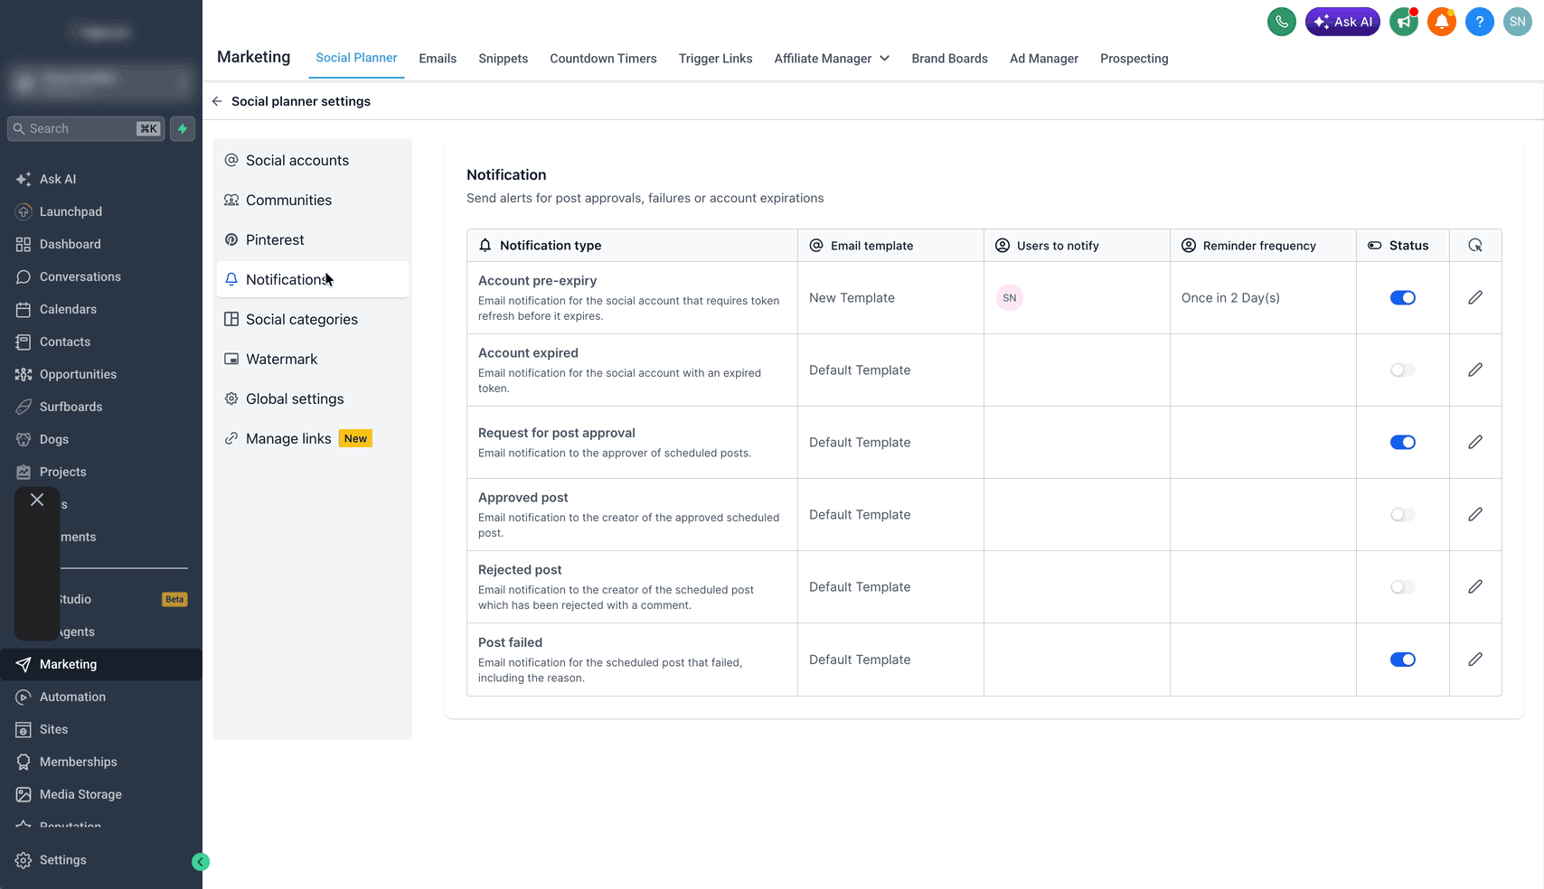
Task: Disable the Account pre-expiry status toggle
Action: [1403, 297]
